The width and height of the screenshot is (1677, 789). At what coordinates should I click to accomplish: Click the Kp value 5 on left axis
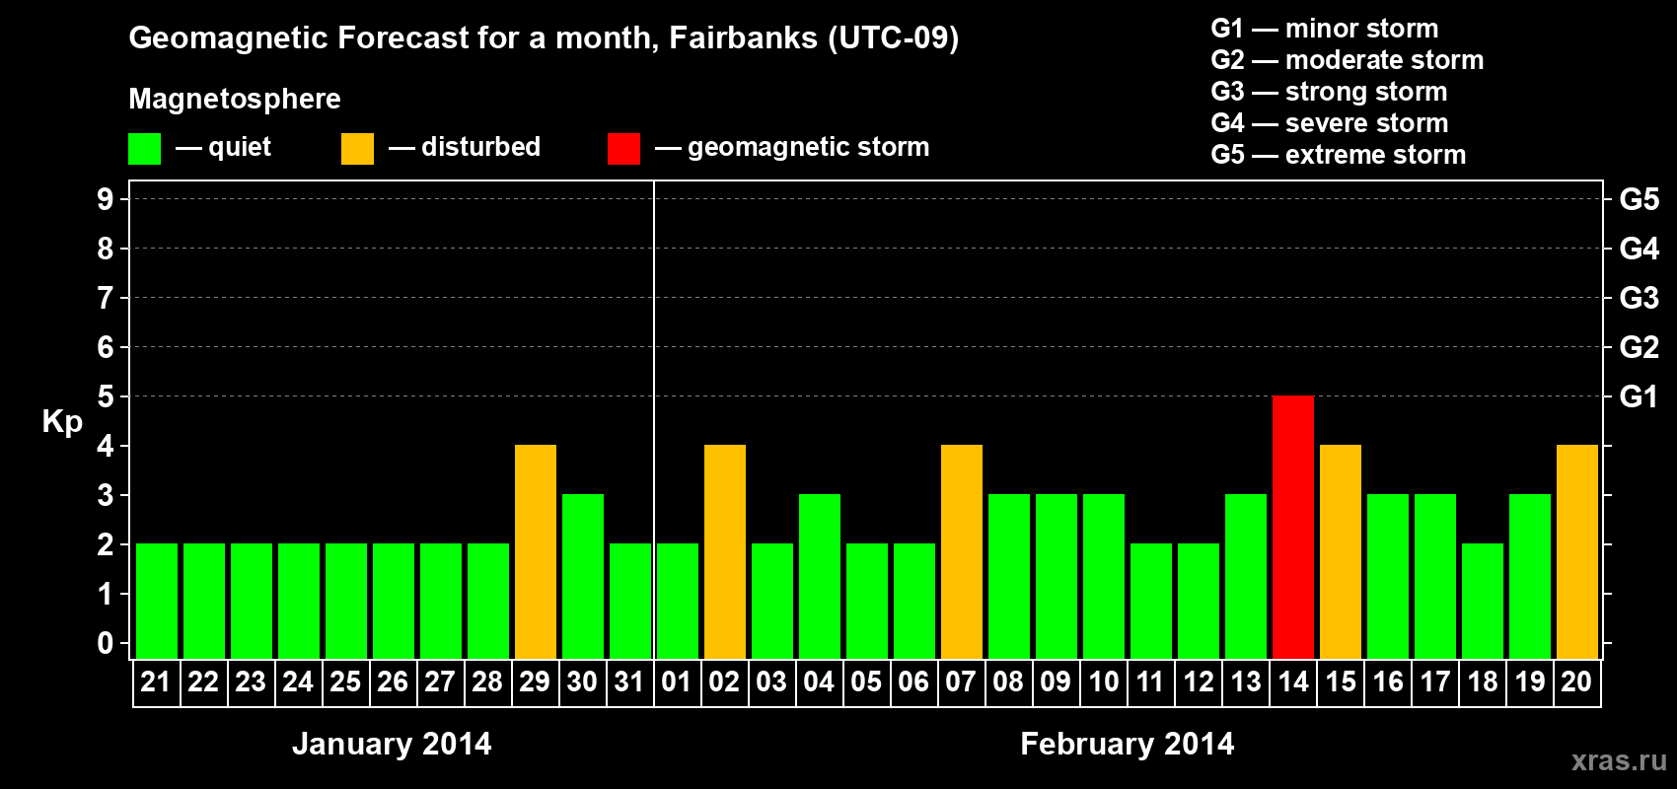click(106, 396)
